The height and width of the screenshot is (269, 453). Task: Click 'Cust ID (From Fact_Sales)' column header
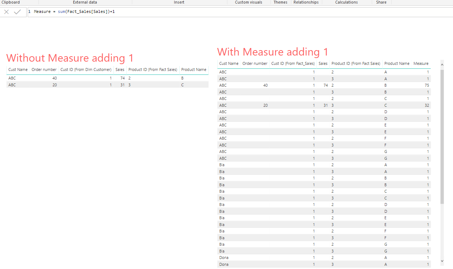coord(293,63)
